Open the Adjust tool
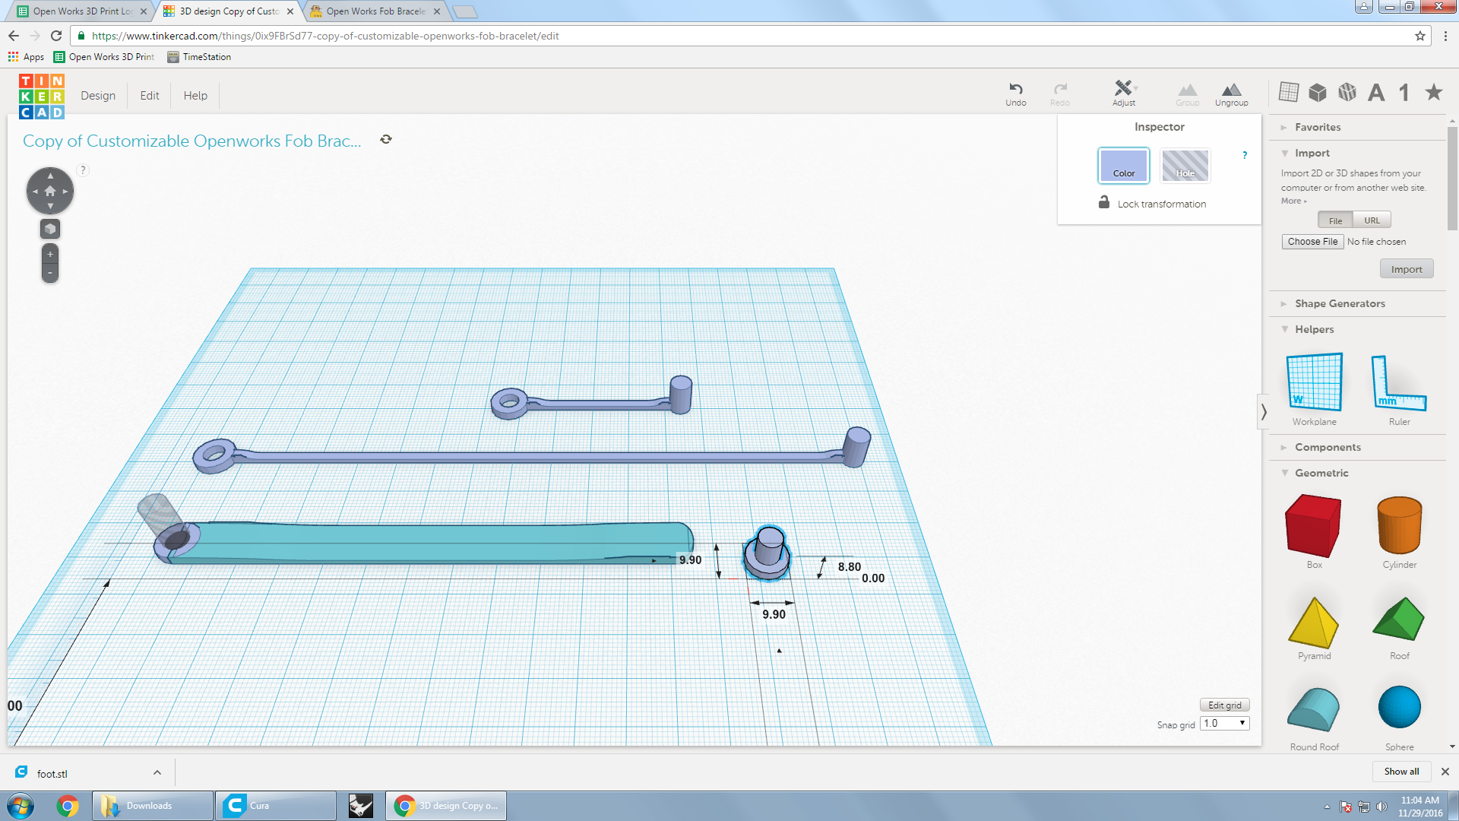 (x=1123, y=93)
